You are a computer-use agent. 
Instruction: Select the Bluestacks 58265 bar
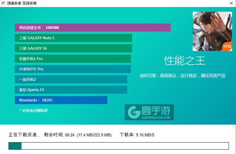61,100
